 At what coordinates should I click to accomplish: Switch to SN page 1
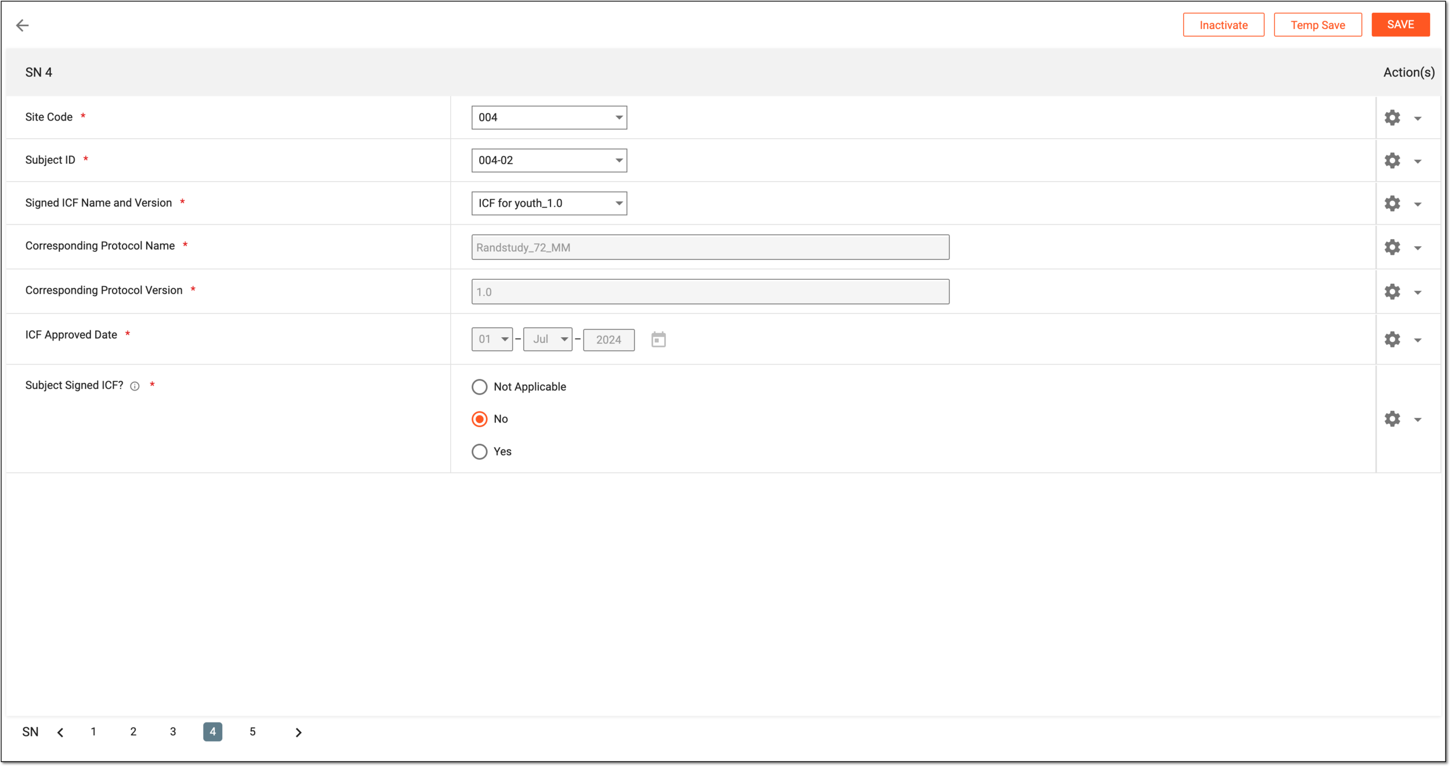click(93, 732)
